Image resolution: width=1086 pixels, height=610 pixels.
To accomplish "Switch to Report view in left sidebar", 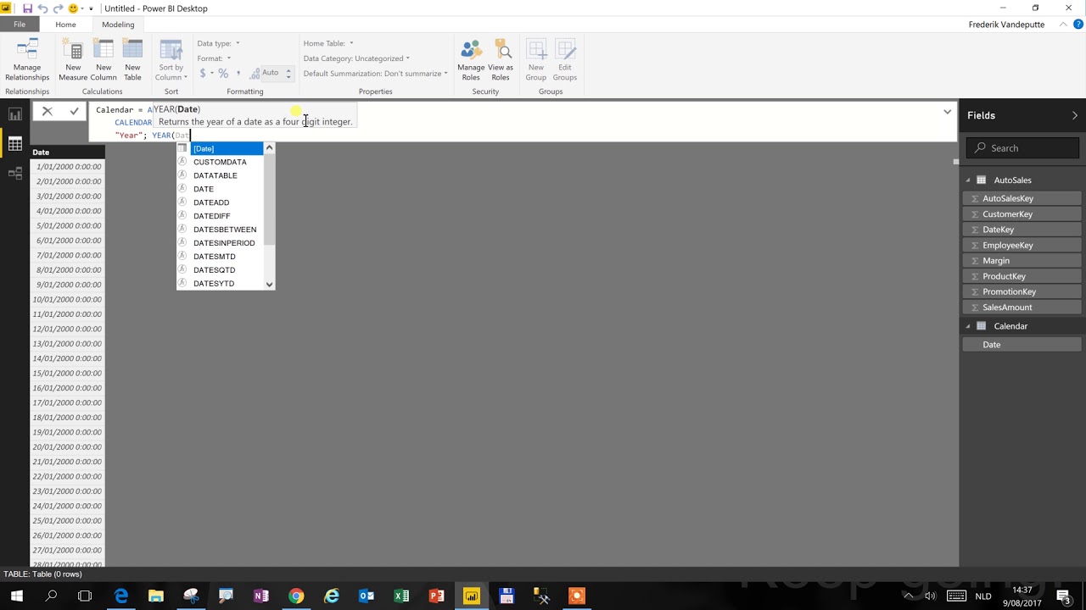I will click(x=15, y=114).
